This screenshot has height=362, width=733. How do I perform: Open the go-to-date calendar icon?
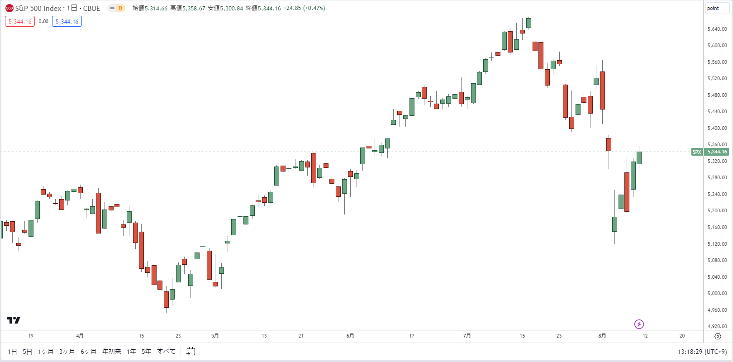[x=191, y=352]
